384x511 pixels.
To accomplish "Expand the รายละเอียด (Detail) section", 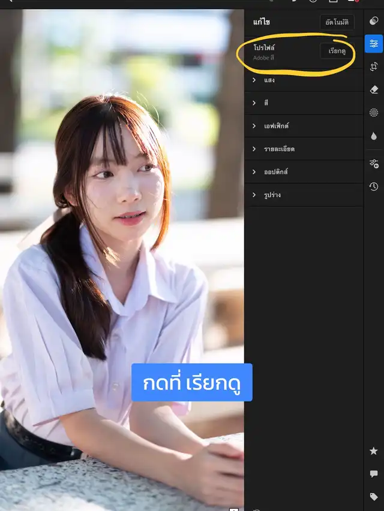I will [303, 149].
